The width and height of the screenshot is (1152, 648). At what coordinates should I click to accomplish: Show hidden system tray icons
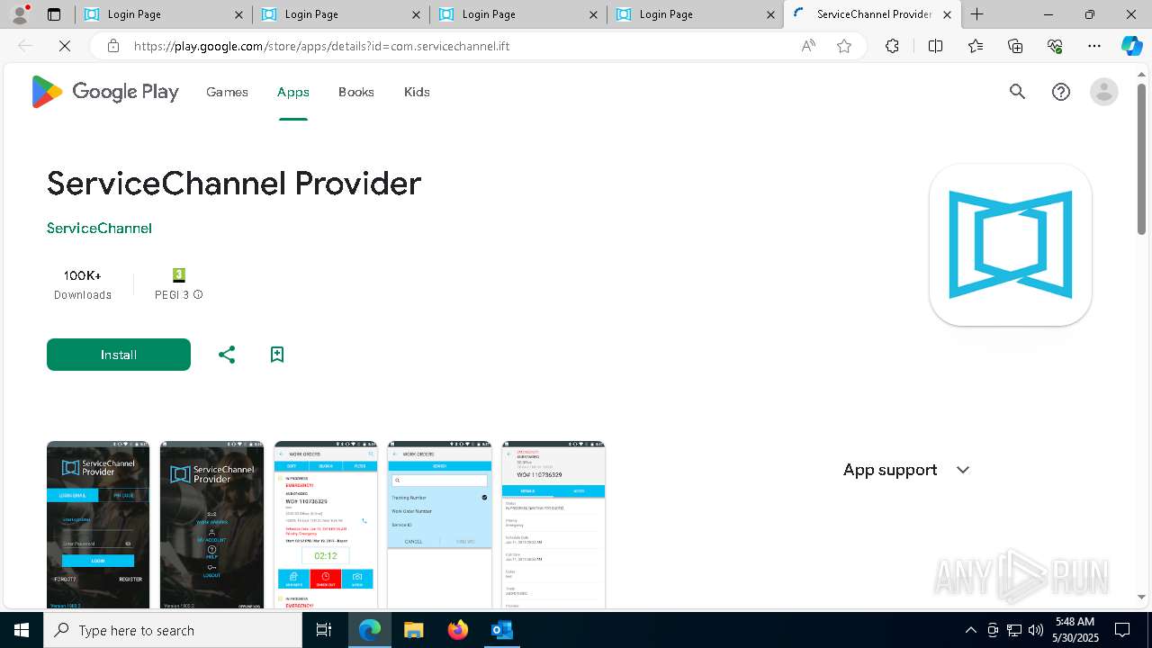click(970, 630)
